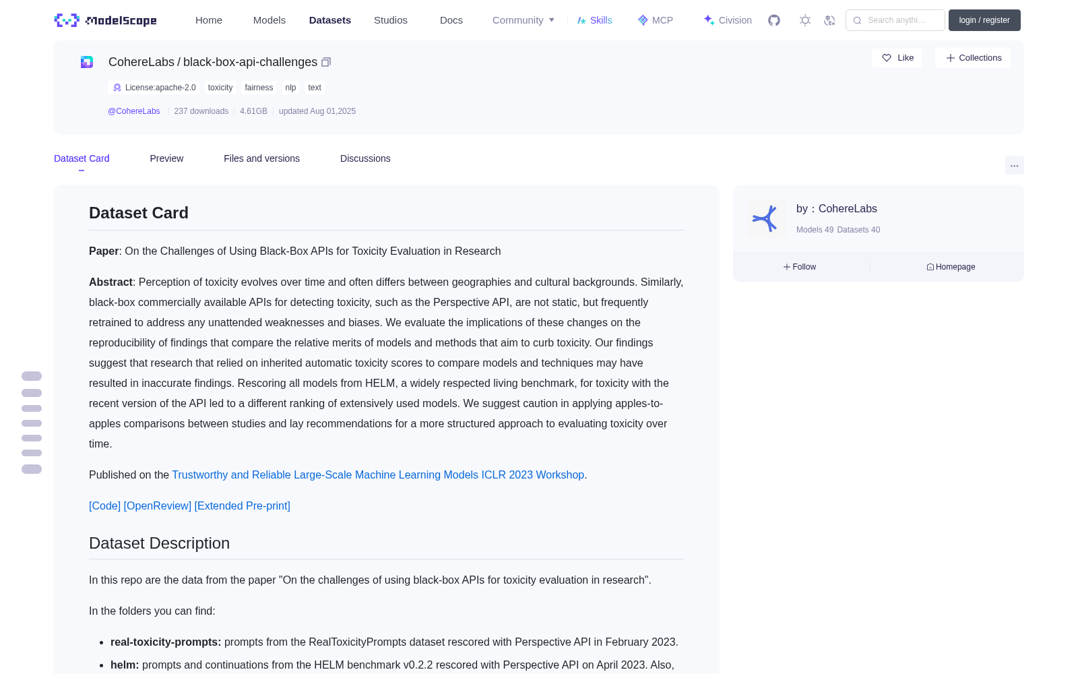The height and width of the screenshot is (674, 1078).
Task: Open the Models page
Action: [x=269, y=20]
